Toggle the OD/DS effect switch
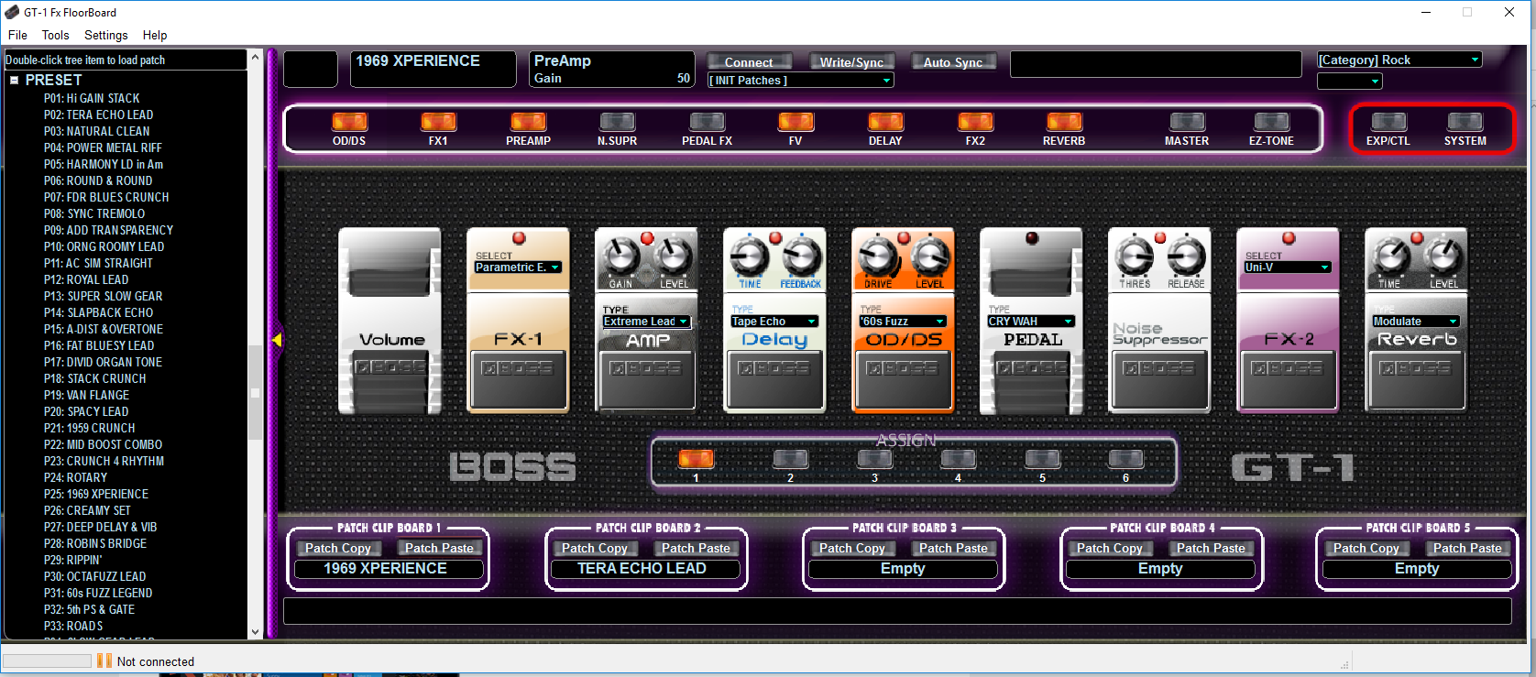 coord(349,122)
